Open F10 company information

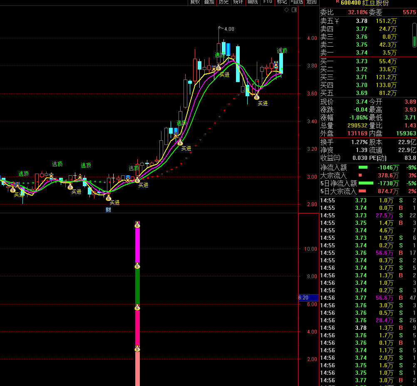point(267,2)
